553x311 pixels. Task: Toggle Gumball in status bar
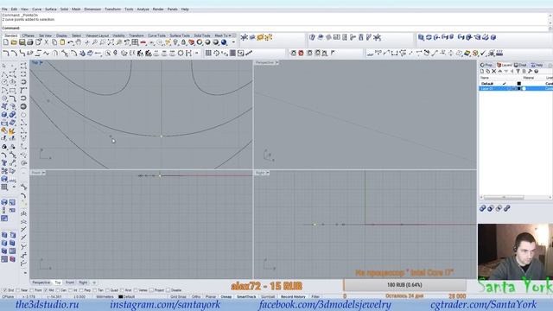(268, 297)
